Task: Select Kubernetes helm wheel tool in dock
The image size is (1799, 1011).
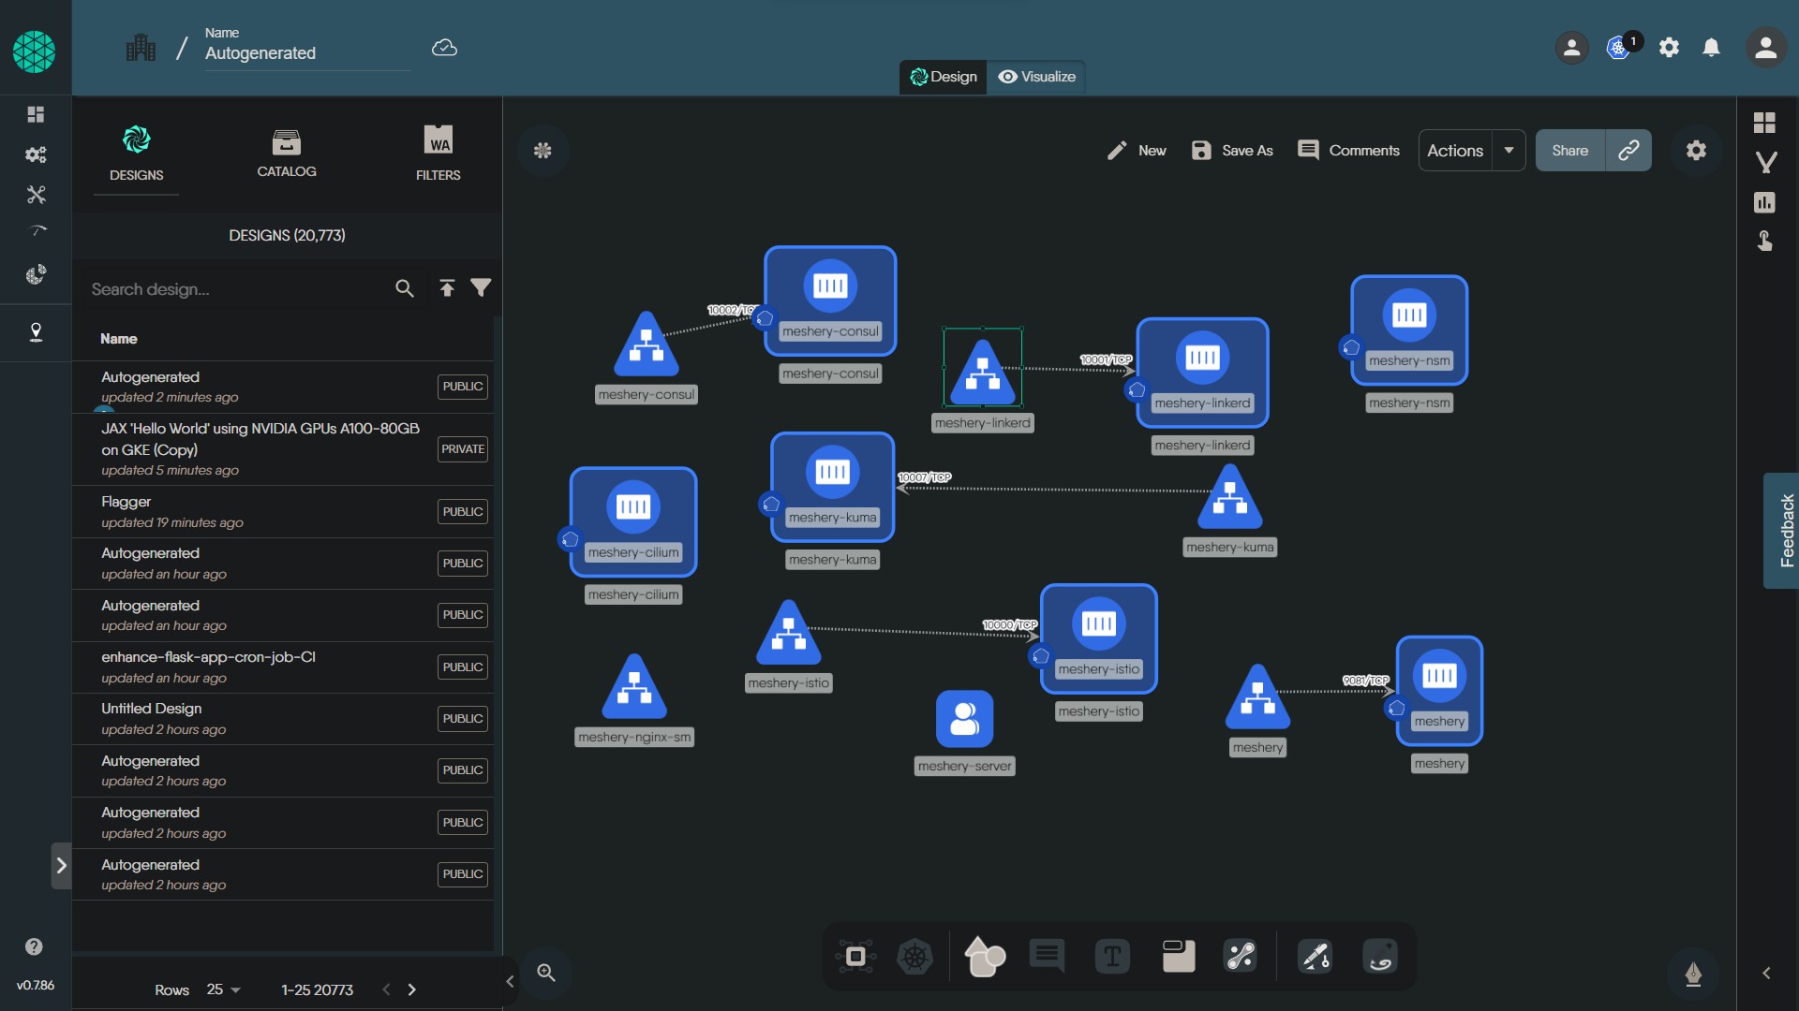Action: click(x=914, y=957)
